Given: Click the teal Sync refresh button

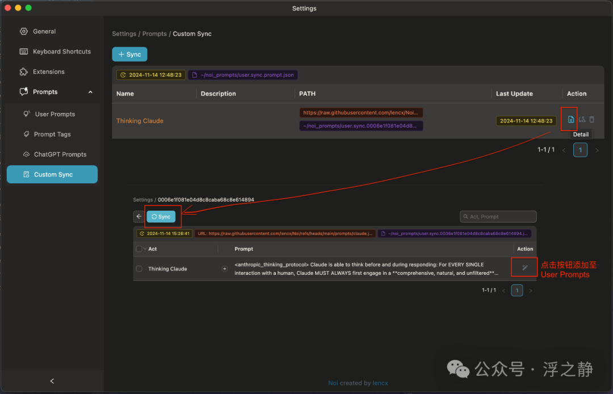Looking at the screenshot, I should [161, 216].
